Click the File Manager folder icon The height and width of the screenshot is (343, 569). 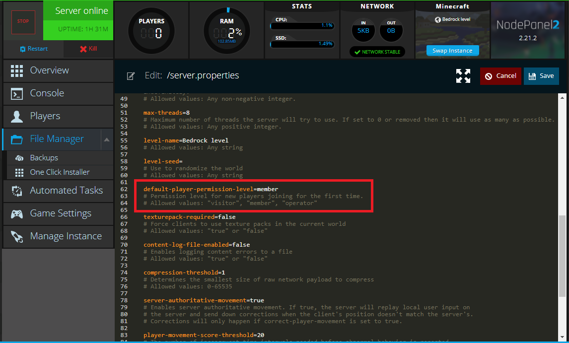[x=17, y=139]
